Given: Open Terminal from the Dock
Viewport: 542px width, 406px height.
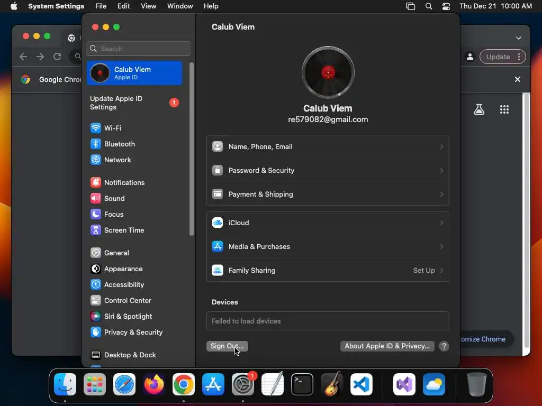Looking at the screenshot, I should coord(302,384).
